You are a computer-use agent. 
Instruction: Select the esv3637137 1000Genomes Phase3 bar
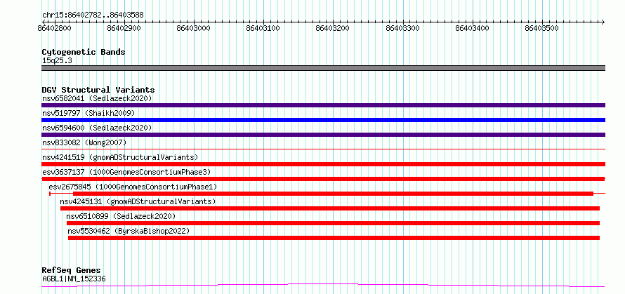tap(323, 179)
